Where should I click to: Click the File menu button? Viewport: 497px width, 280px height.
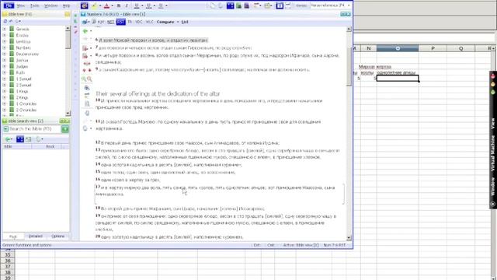click(x=9, y=5)
